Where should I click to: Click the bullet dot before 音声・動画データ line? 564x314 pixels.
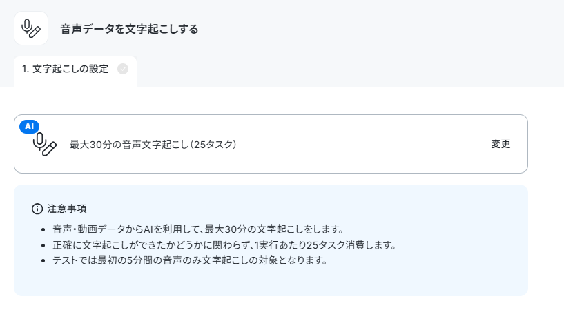[x=43, y=230]
